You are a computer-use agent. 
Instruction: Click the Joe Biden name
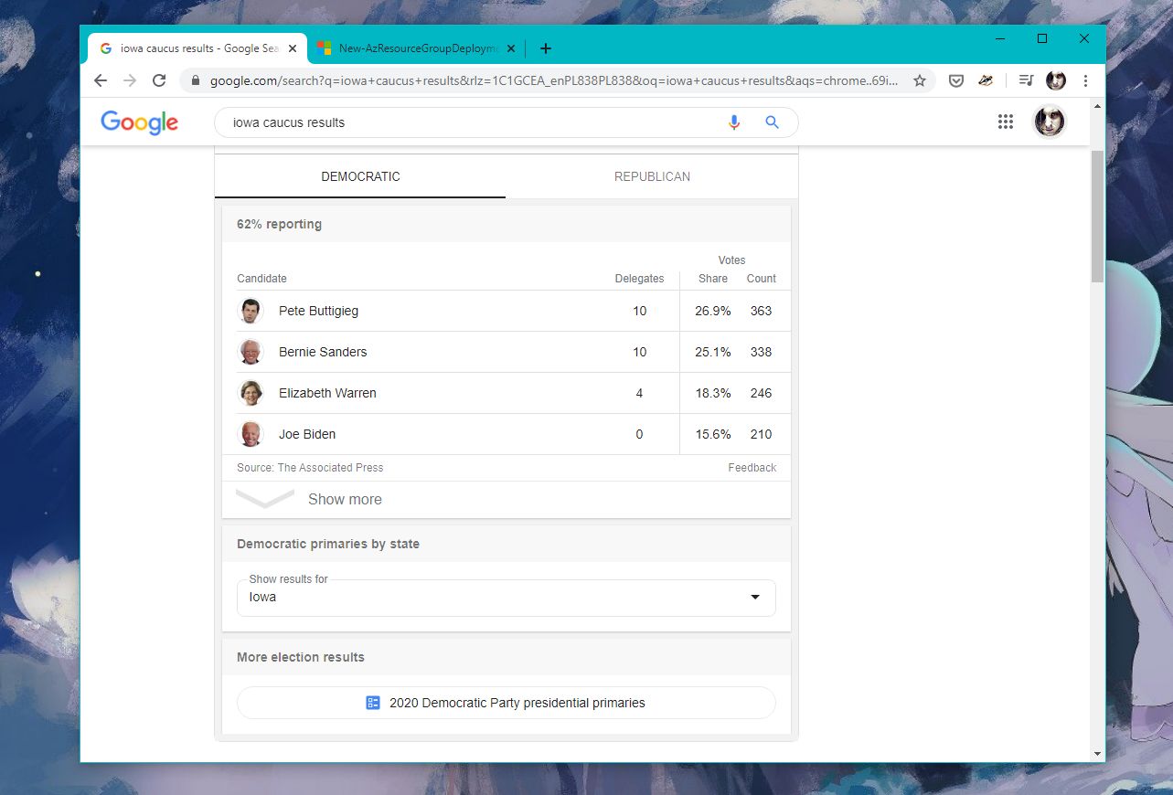[x=307, y=434]
